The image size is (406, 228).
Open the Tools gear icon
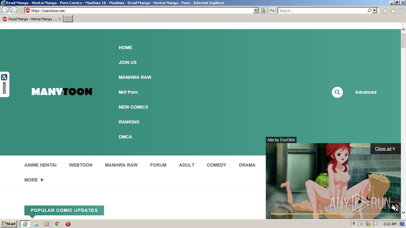(x=401, y=11)
